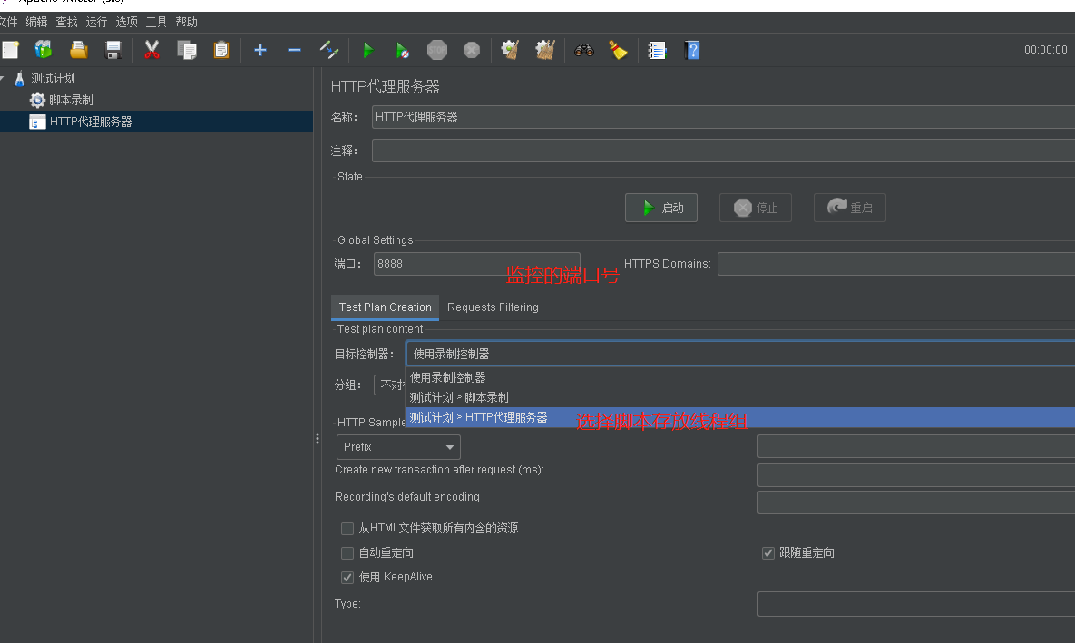The width and height of the screenshot is (1075, 643).
Task: Open the 分组 dropdown
Action: point(389,385)
